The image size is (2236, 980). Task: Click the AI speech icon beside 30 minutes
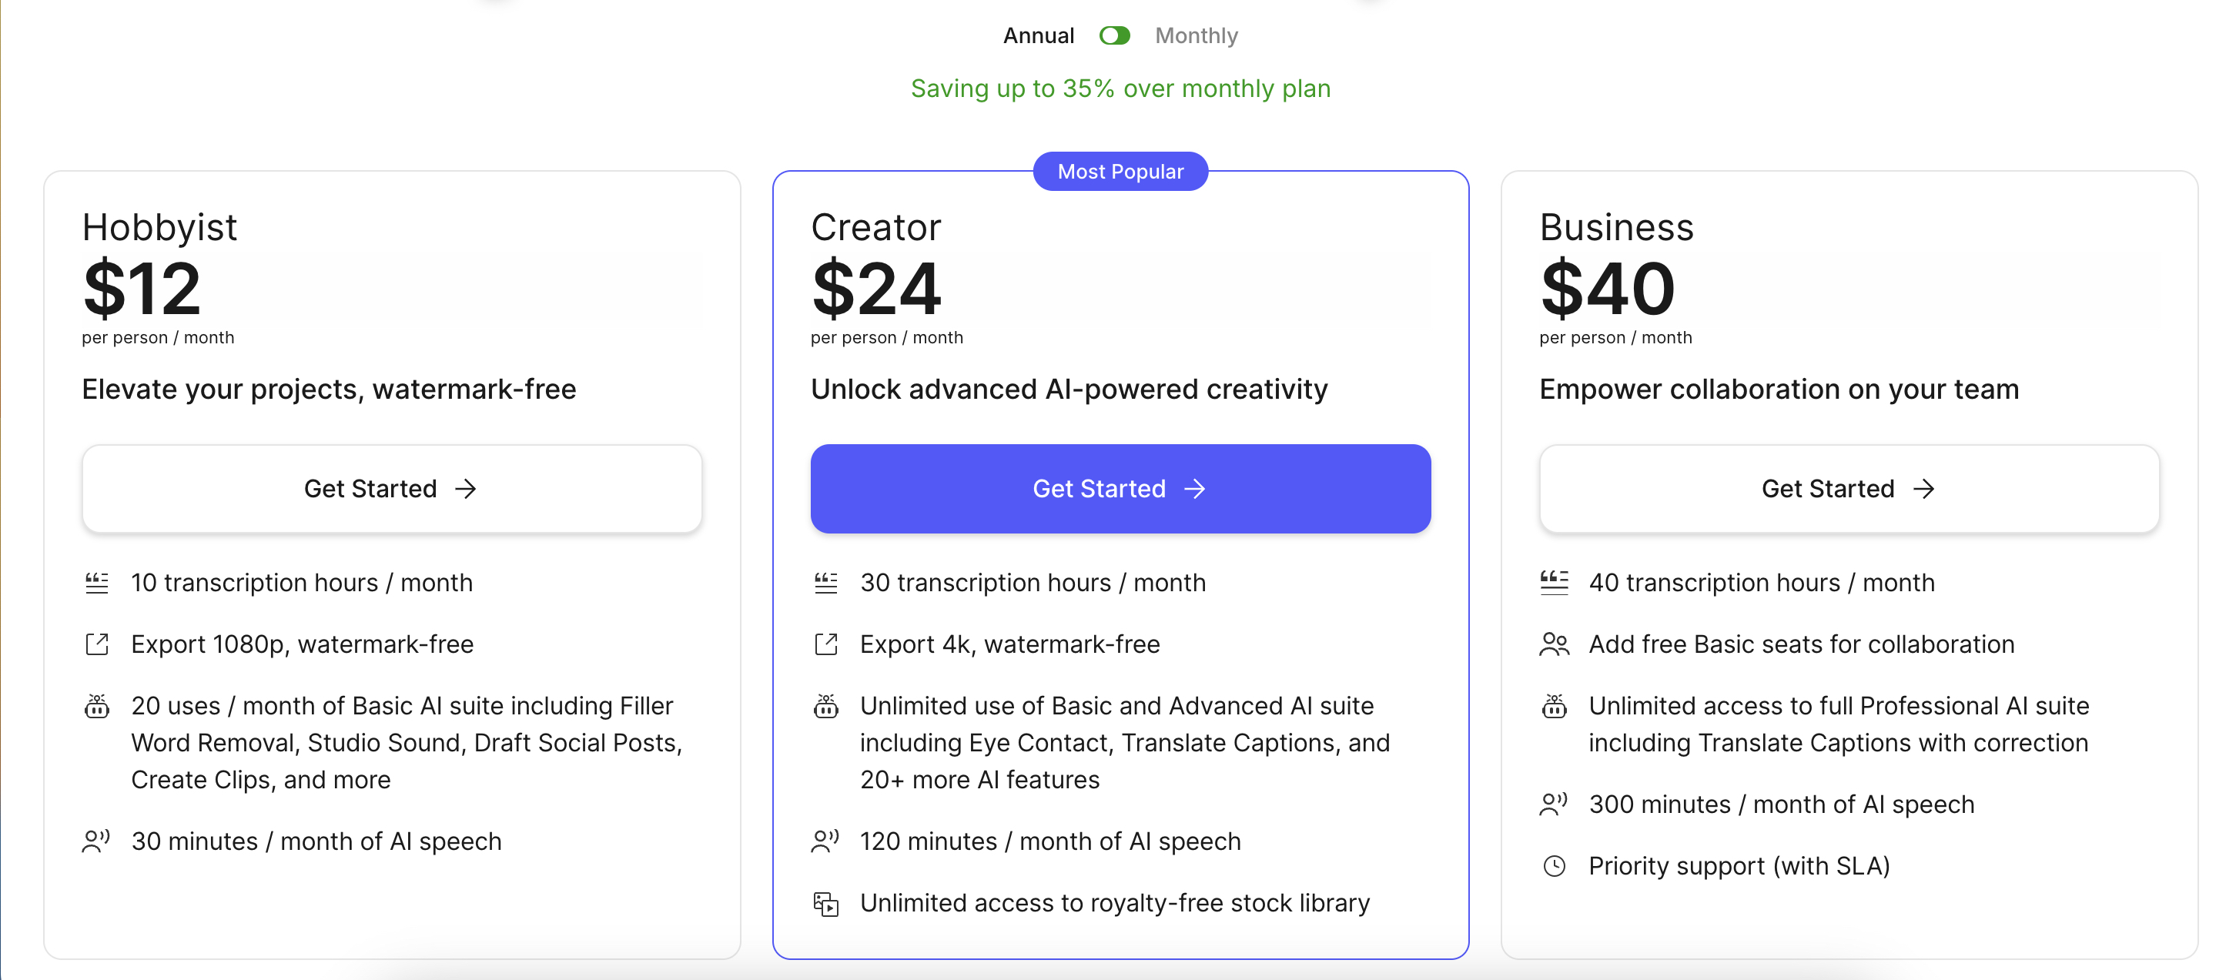tap(96, 841)
